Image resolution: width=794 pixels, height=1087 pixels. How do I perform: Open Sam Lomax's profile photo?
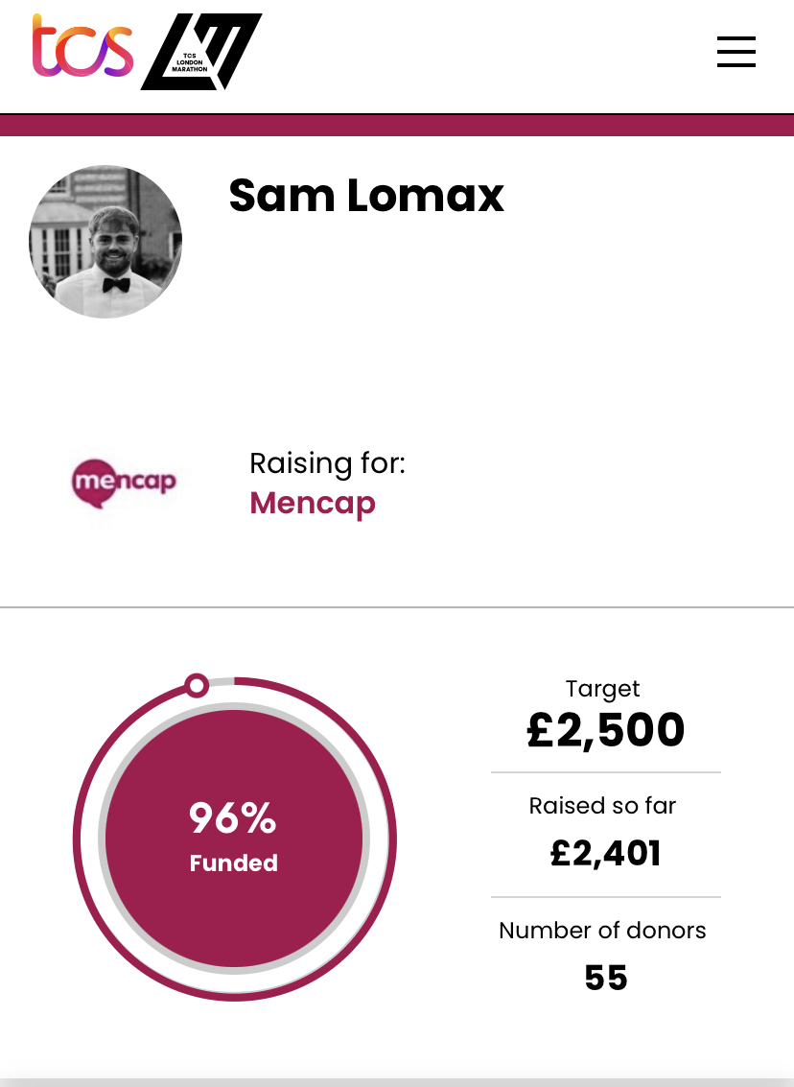pos(105,242)
